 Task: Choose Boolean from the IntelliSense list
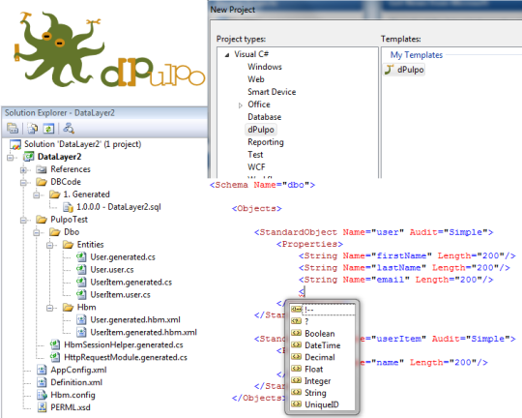coord(320,333)
